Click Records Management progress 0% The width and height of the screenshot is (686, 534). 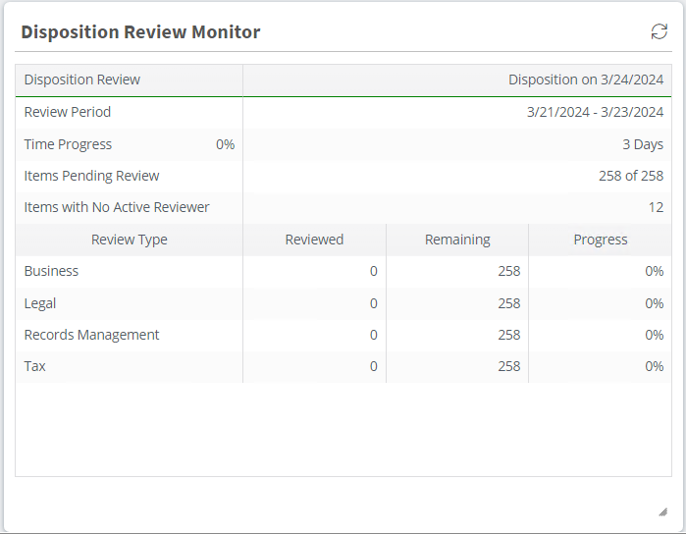[654, 335]
